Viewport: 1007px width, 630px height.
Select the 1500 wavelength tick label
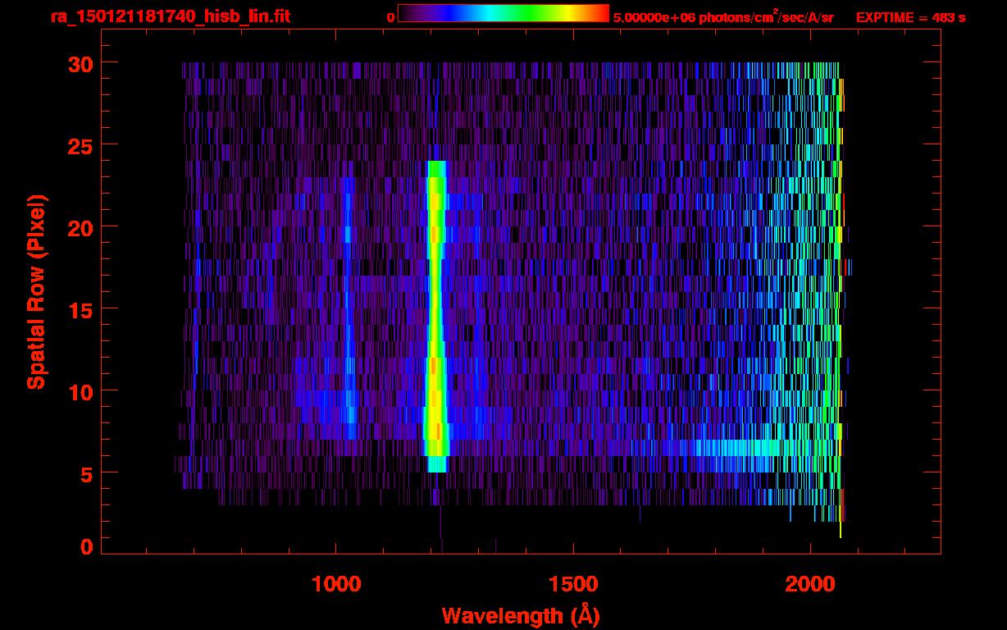point(573,583)
